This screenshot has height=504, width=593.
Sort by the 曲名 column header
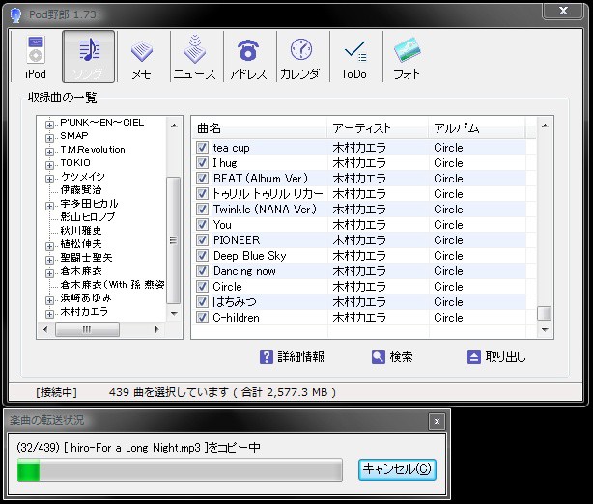click(260, 128)
